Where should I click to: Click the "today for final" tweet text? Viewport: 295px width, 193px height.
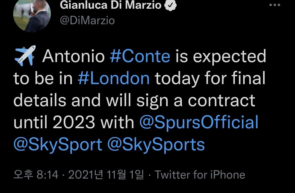click(x=210, y=78)
